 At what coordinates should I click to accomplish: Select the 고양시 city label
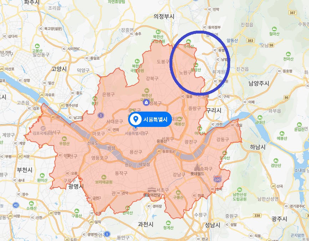click(x=59, y=69)
